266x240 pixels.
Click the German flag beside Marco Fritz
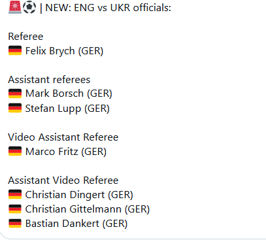coord(15,151)
